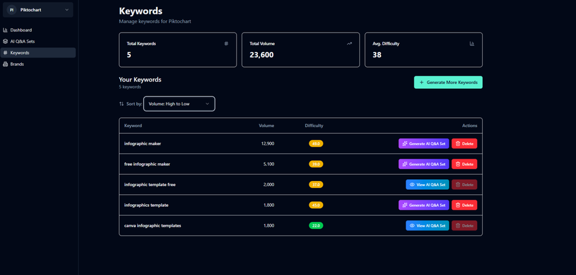The image size is (576, 275).
Task: Click the Brands building icon in sidebar
Action: [6, 64]
